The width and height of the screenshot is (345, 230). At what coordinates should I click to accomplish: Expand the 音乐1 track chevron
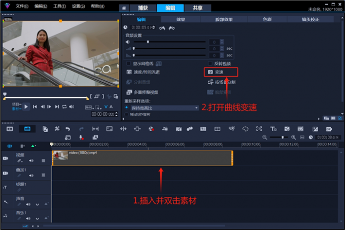click(x=38, y=218)
